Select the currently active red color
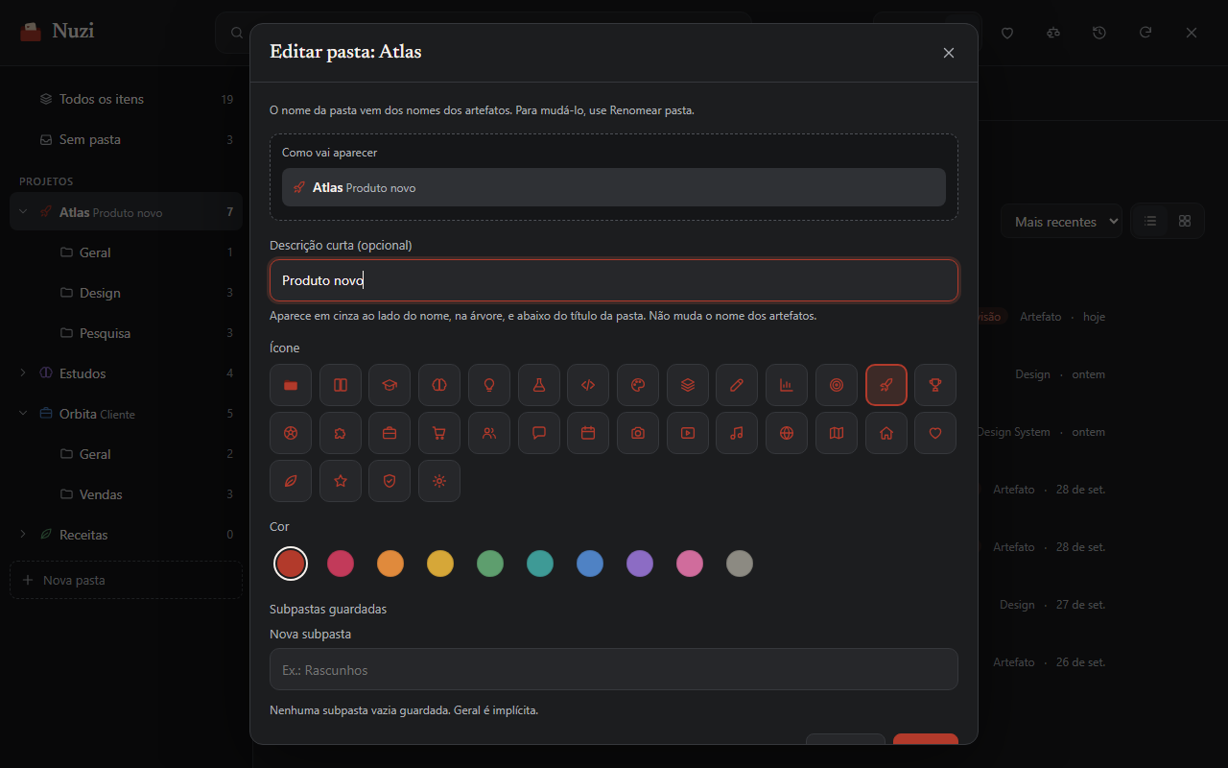Screen dimensions: 1228x768 291,564
